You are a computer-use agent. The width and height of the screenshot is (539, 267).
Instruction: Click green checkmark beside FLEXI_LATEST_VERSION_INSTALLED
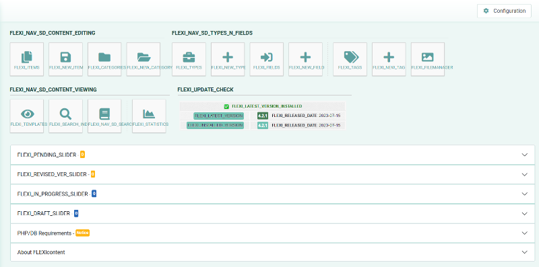pos(226,106)
